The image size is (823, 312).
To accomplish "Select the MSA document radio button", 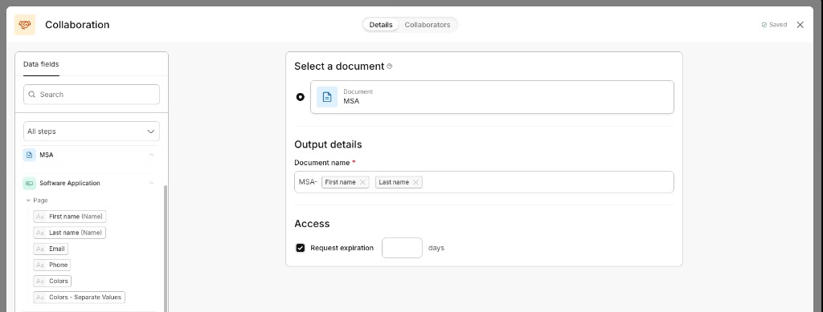I will pyautogui.click(x=301, y=97).
